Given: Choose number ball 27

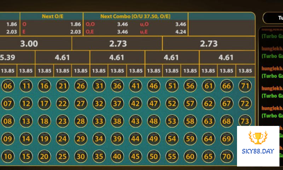Looking at the screenshot, I should pyautogui.click(x=81, y=103).
